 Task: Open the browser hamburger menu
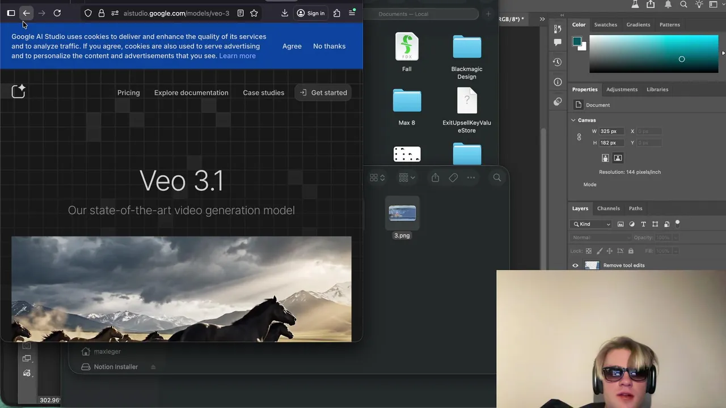352,13
